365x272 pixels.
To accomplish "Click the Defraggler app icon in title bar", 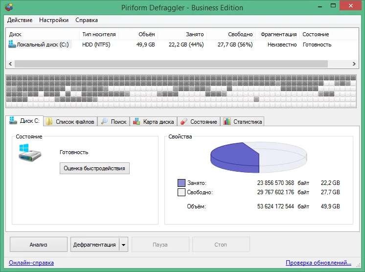I will (9, 7).
